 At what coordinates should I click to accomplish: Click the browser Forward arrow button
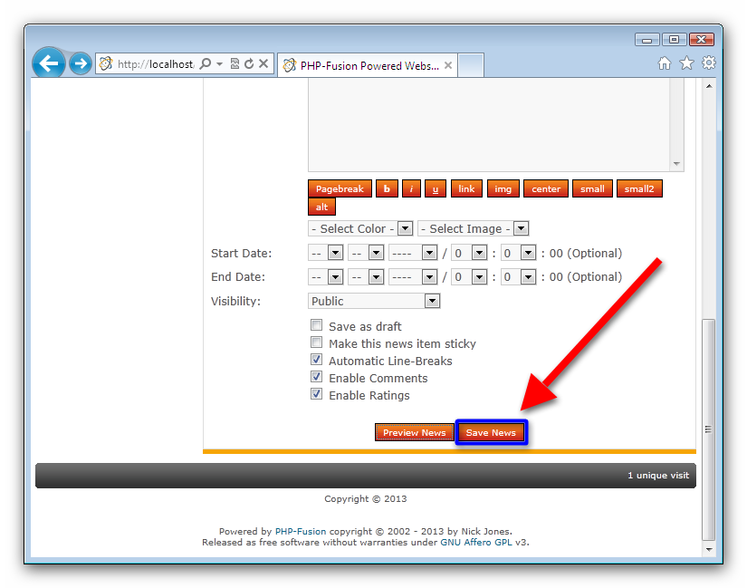tap(81, 63)
